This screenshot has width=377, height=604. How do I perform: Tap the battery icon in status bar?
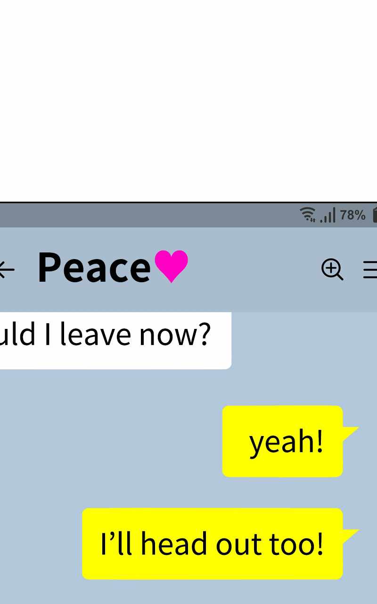375,215
